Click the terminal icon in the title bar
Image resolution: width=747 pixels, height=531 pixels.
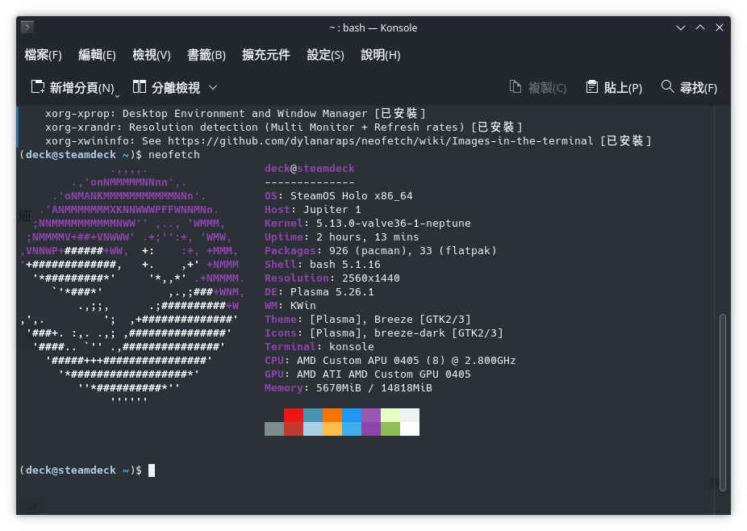[27, 27]
